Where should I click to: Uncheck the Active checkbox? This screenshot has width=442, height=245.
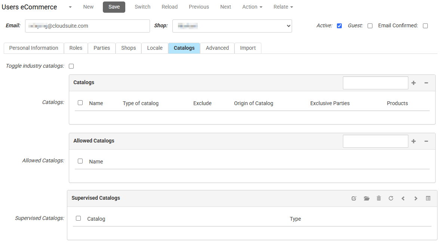pos(340,26)
